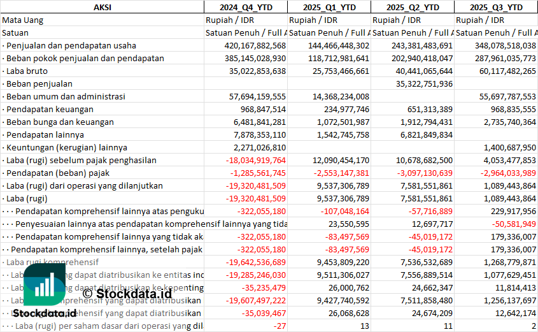Select the AKSI header cell
The width and height of the screenshot is (538, 332).
[102, 7]
